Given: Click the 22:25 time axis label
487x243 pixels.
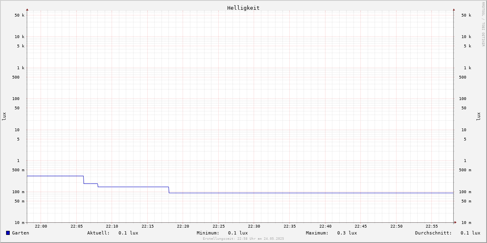Looking at the screenshot, I should (x=219, y=226).
